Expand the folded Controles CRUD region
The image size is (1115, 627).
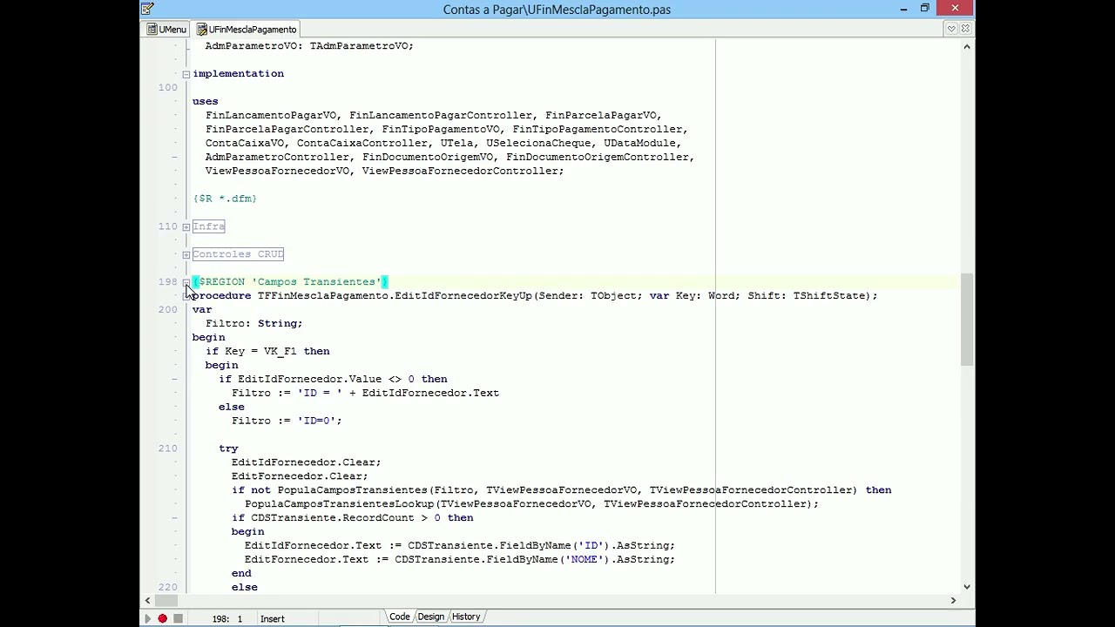186,254
